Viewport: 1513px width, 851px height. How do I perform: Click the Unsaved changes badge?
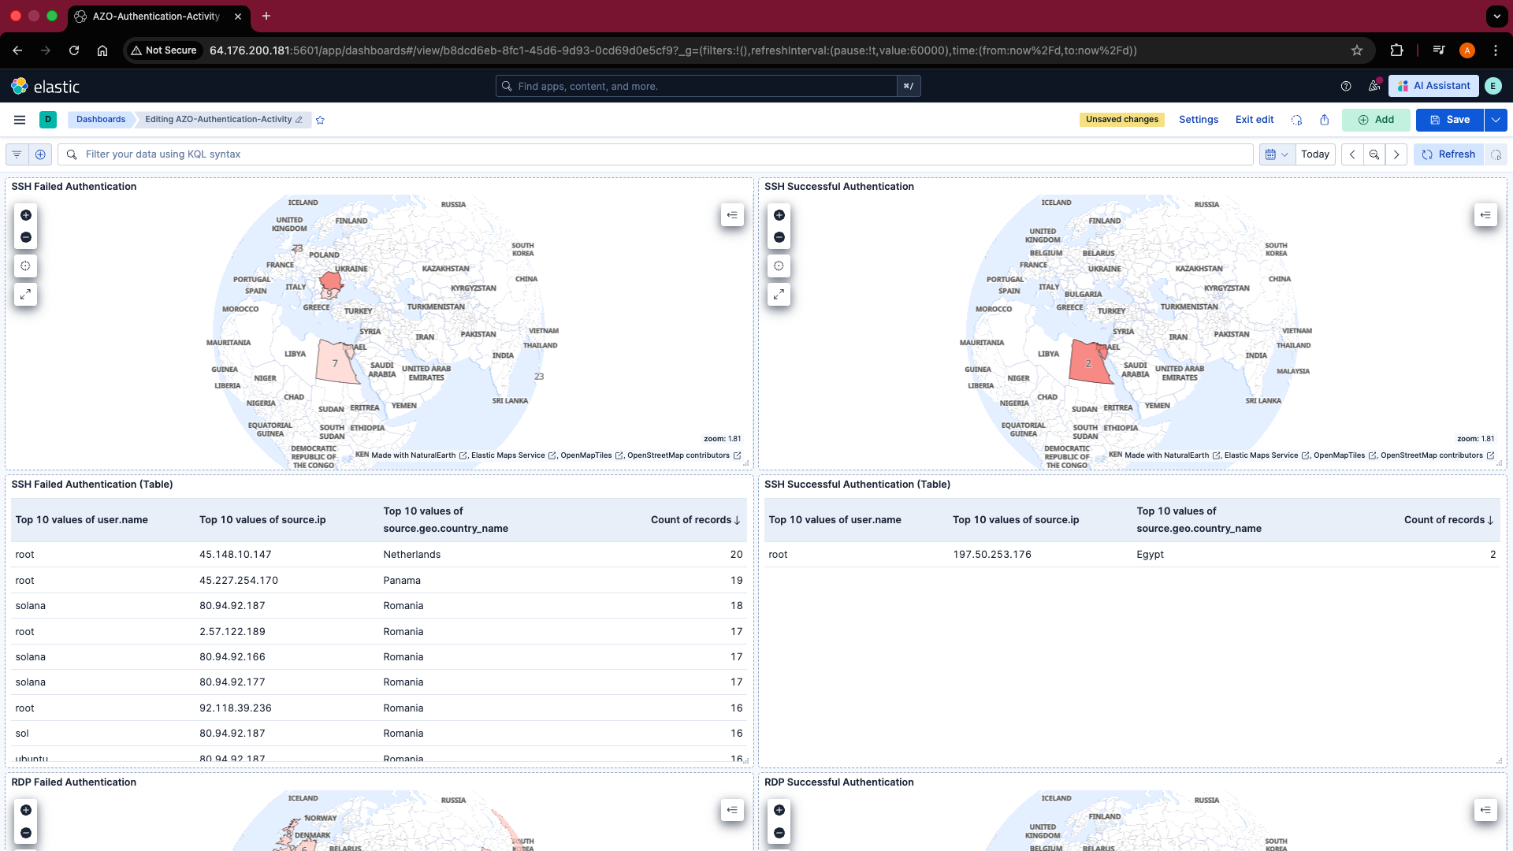click(x=1122, y=120)
